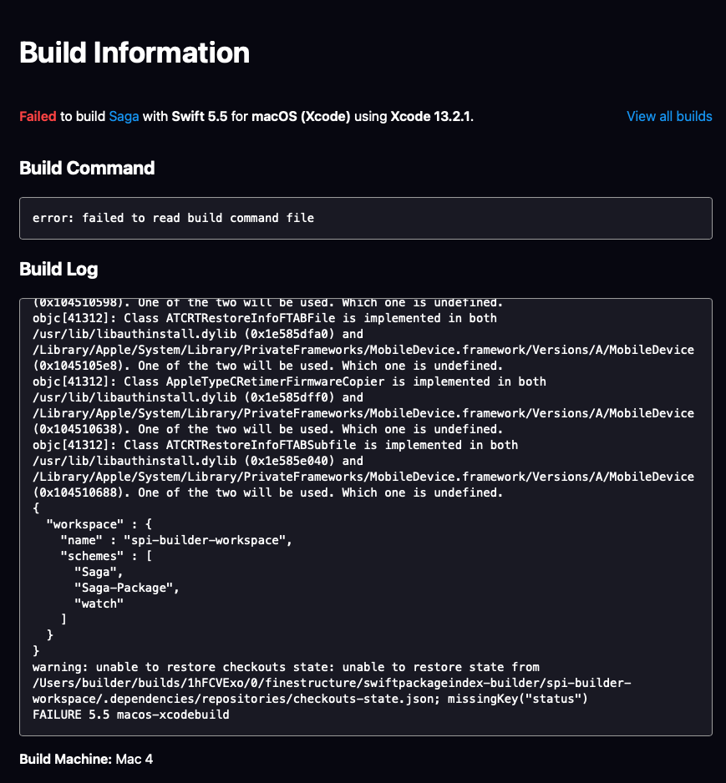Select the Build Log heading
Image resolution: width=726 pixels, height=783 pixels.
pos(58,269)
